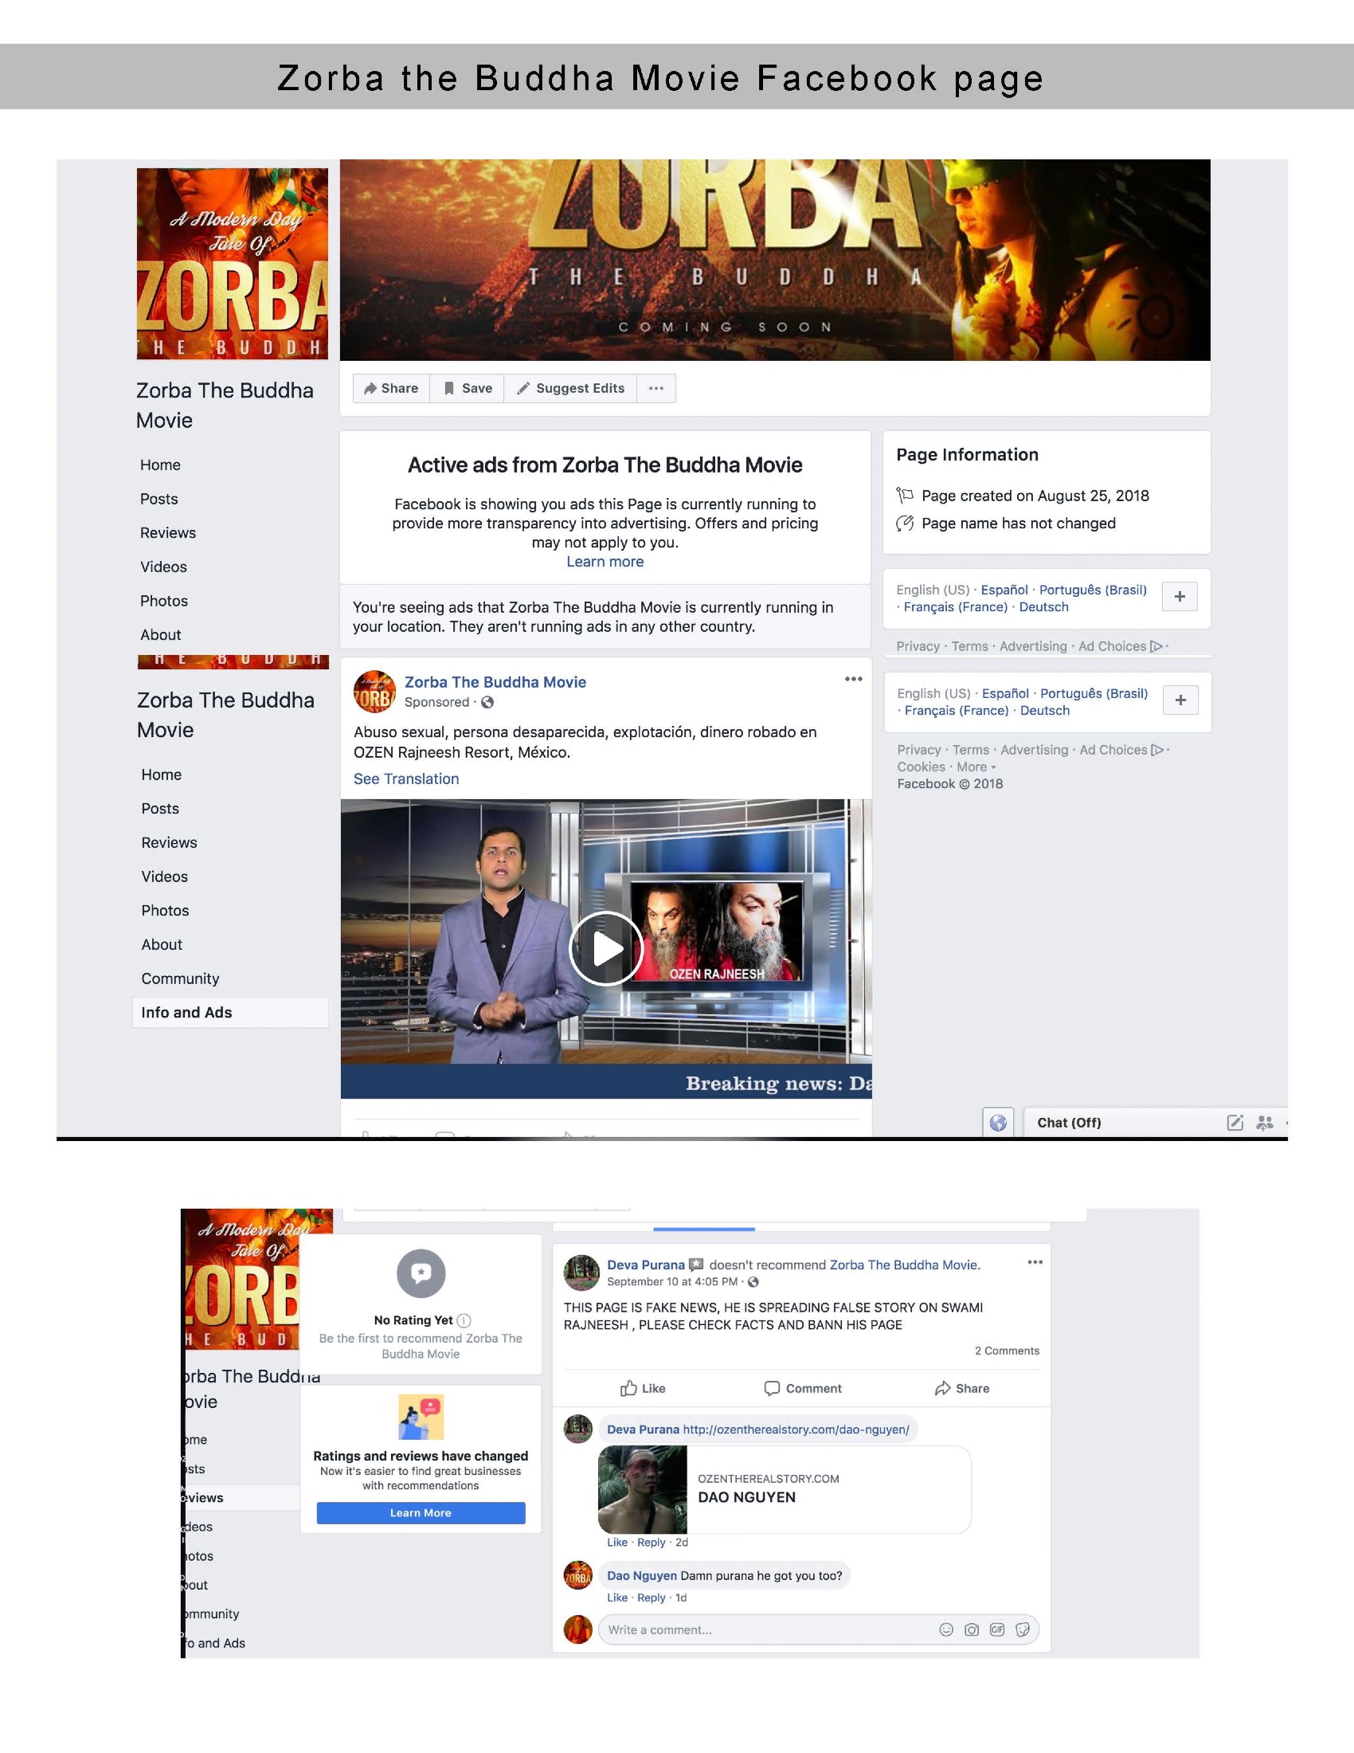Screen dimensions: 1354x1753
Task: Open the 2 Comments count
Action: click(1007, 1351)
